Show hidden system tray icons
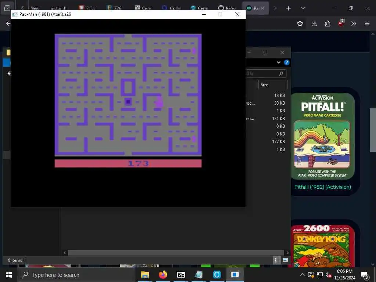This screenshot has width=376, height=282. [302, 275]
